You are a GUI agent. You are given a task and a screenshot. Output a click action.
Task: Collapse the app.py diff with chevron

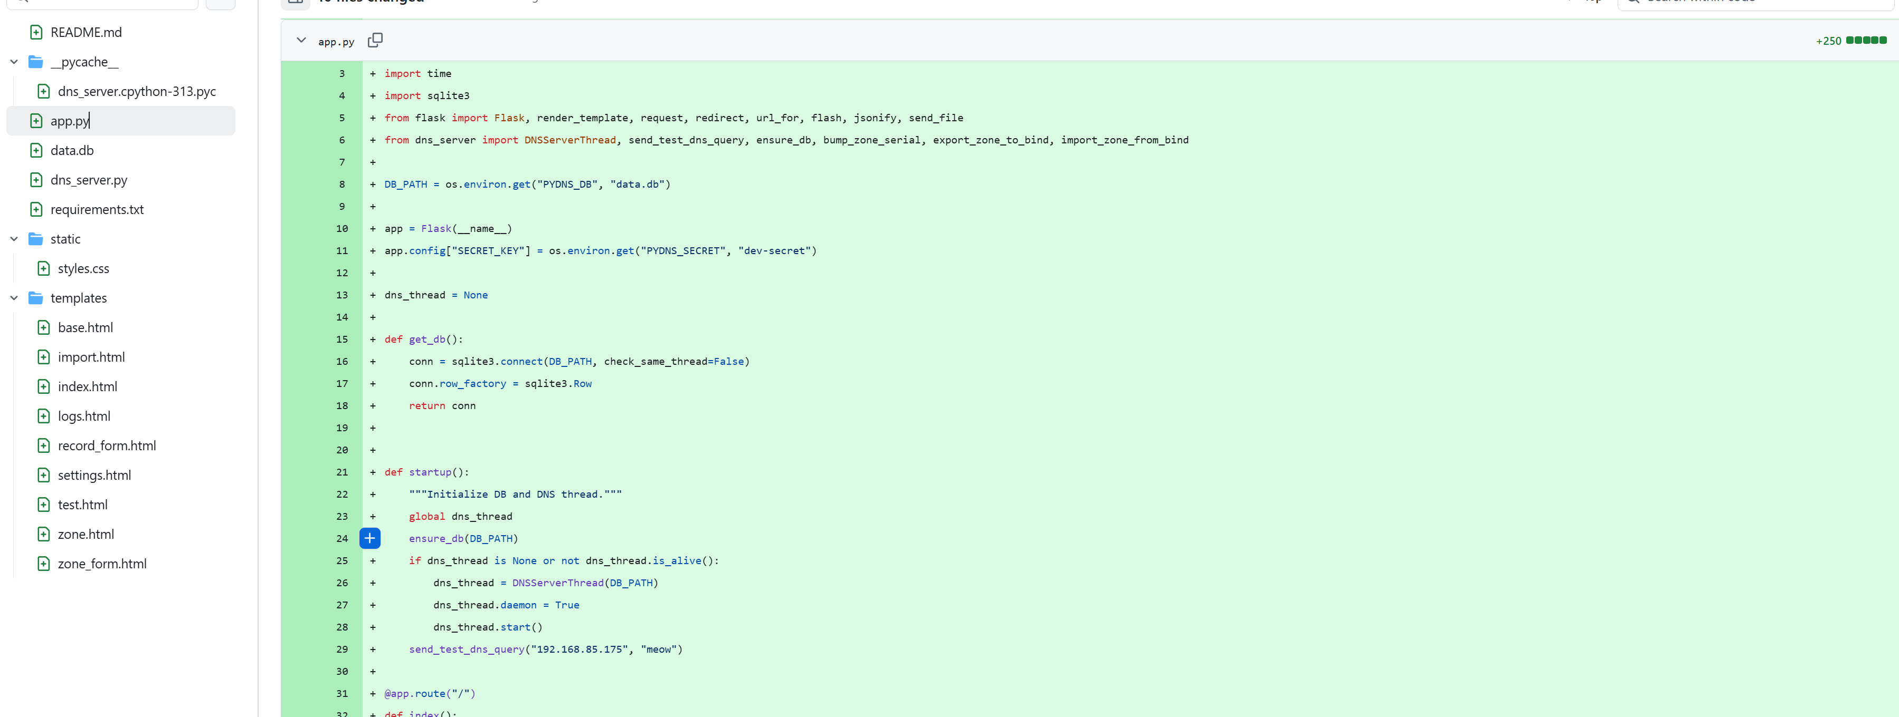(301, 41)
